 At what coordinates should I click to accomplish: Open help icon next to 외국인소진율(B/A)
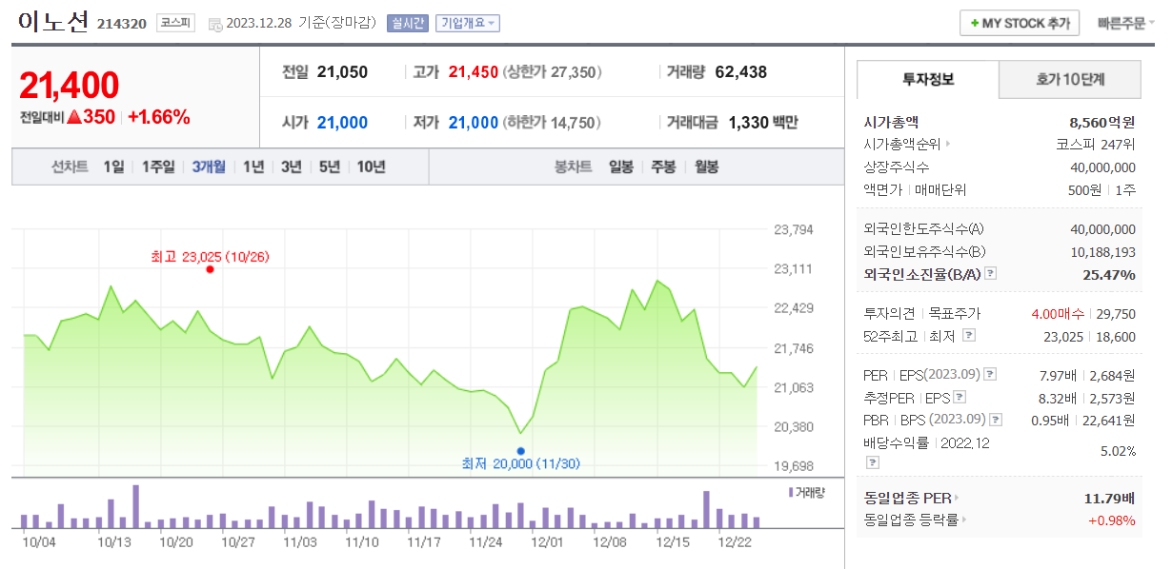990,274
